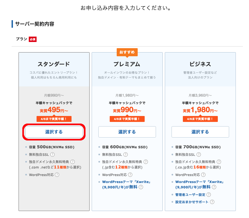Select the スタンダード plan button

click(x=54, y=132)
